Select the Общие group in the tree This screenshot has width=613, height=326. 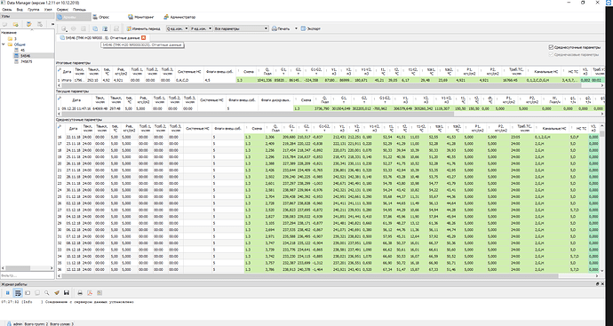click(20, 44)
